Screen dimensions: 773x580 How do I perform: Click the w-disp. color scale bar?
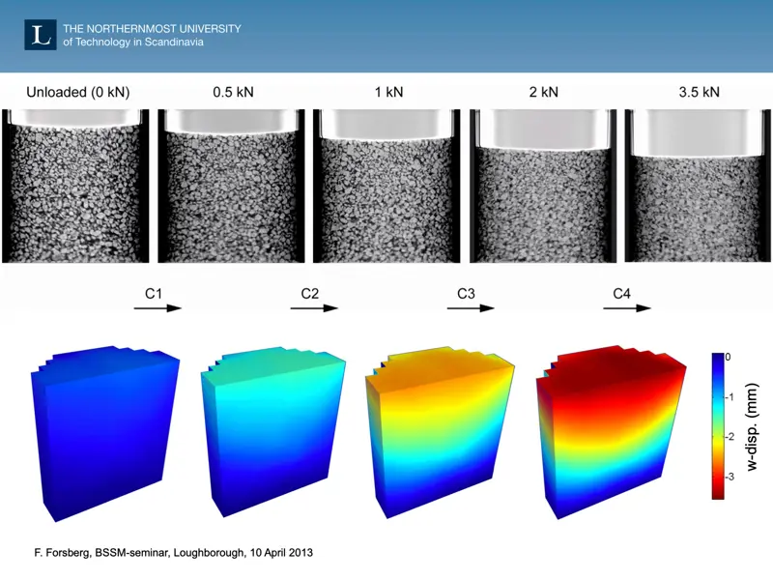(717, 425)
